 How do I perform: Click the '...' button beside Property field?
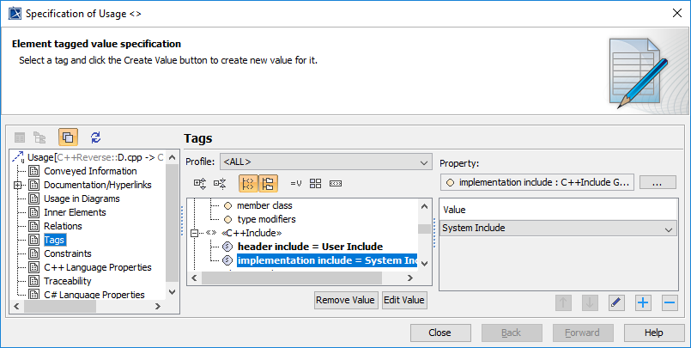point(658,182)
